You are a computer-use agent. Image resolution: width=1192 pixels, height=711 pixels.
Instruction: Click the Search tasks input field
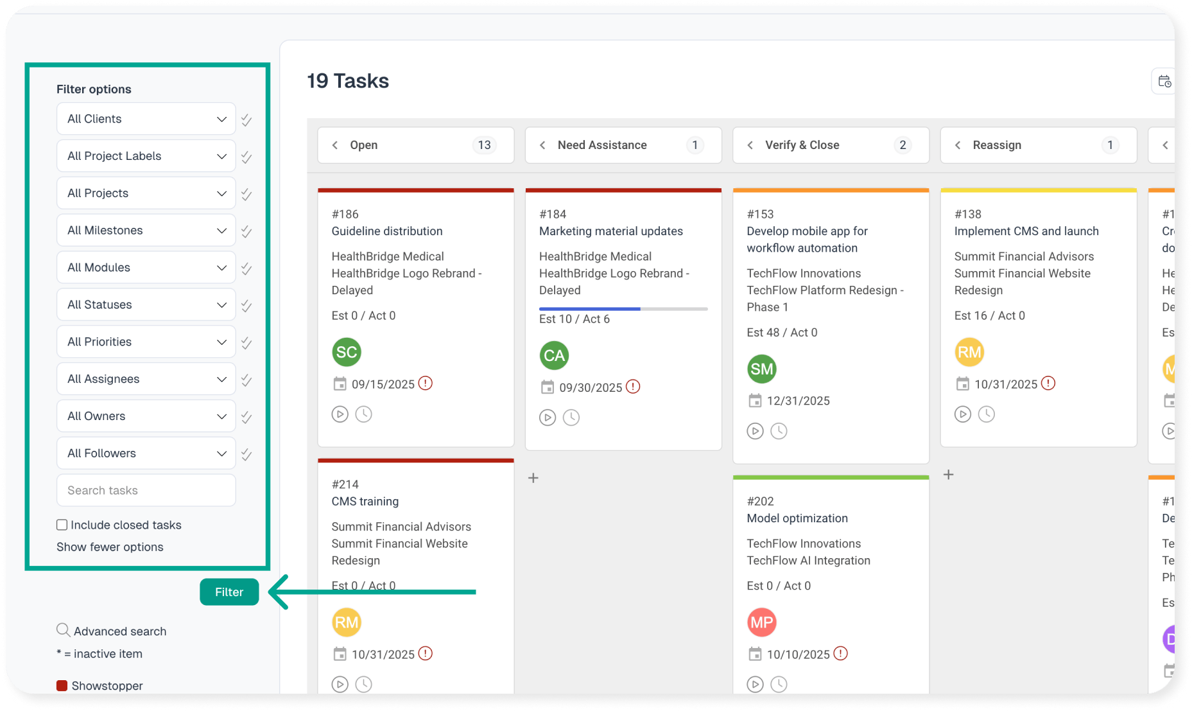pos(146,491)
